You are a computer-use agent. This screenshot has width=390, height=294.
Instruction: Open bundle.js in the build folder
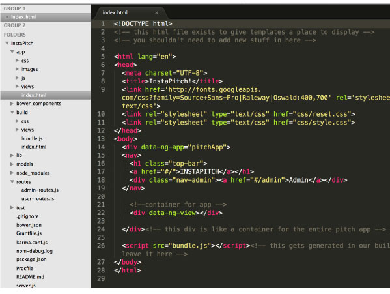32,138
